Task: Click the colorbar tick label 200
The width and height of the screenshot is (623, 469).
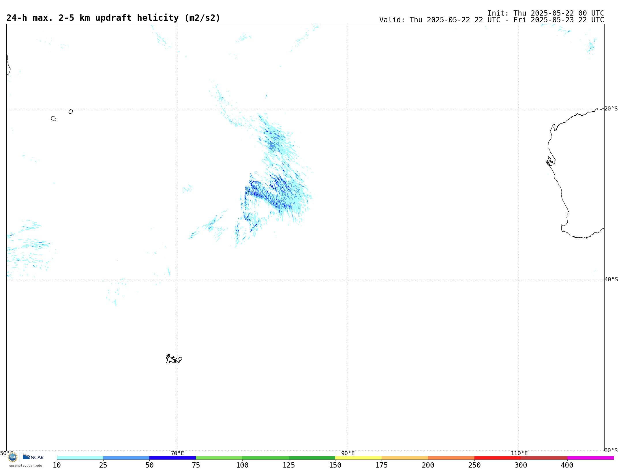Action: coord(428,465)
